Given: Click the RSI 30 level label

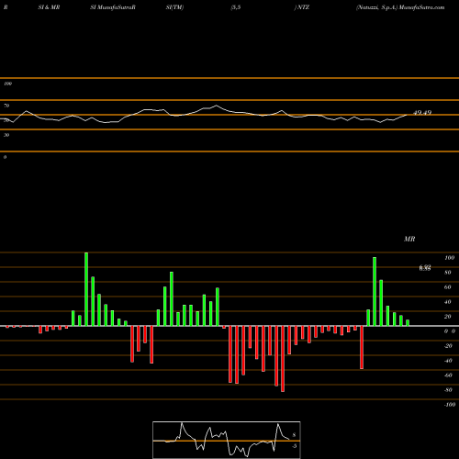Looking at the screenshot, I should pos(6,135).
